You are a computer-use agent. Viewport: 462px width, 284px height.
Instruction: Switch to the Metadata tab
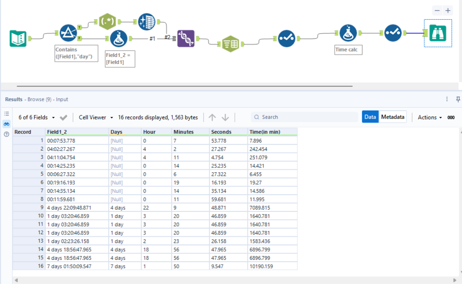[x=393, y=117]
